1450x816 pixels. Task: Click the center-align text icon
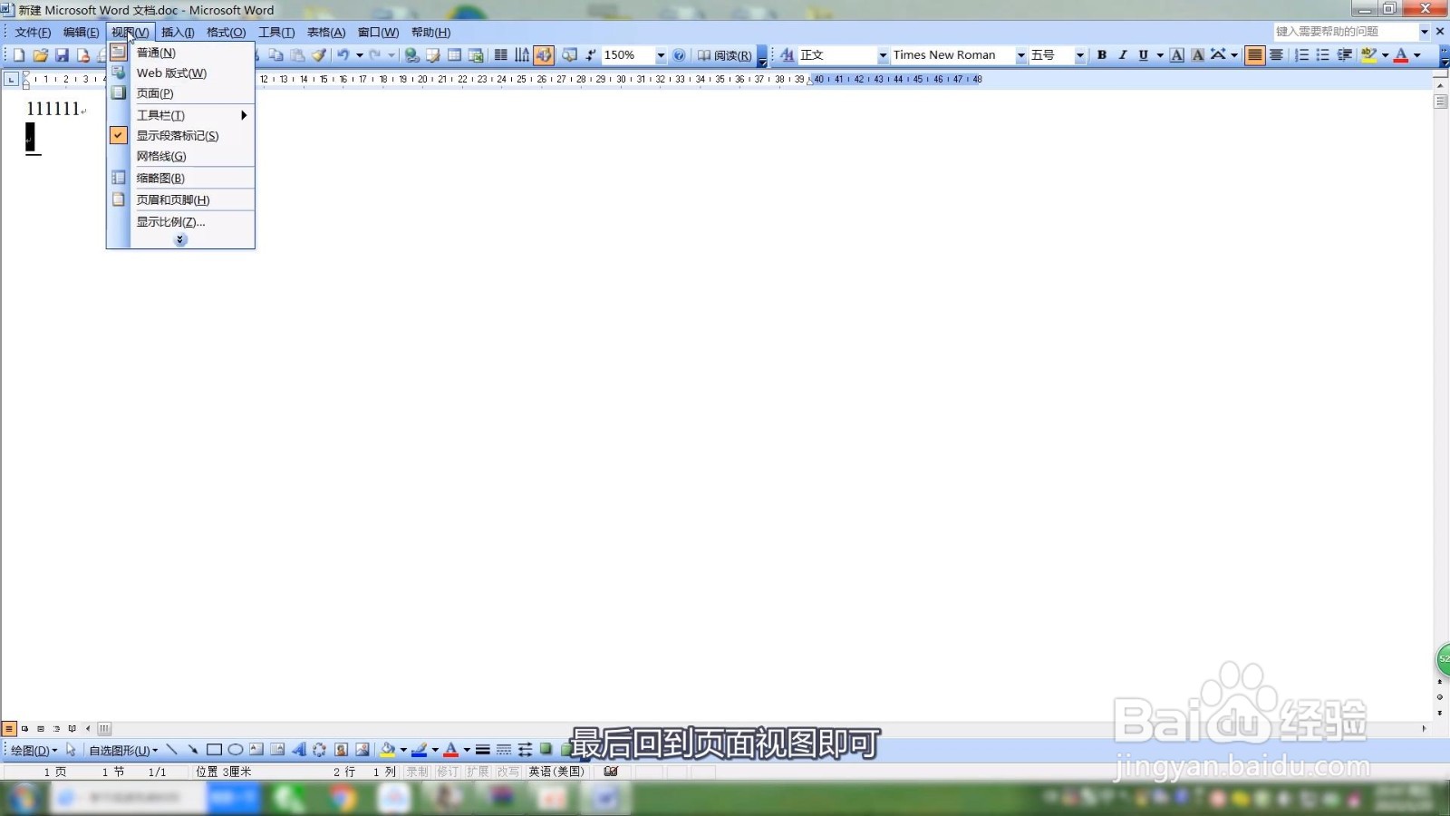click(x=1276, y=55)
